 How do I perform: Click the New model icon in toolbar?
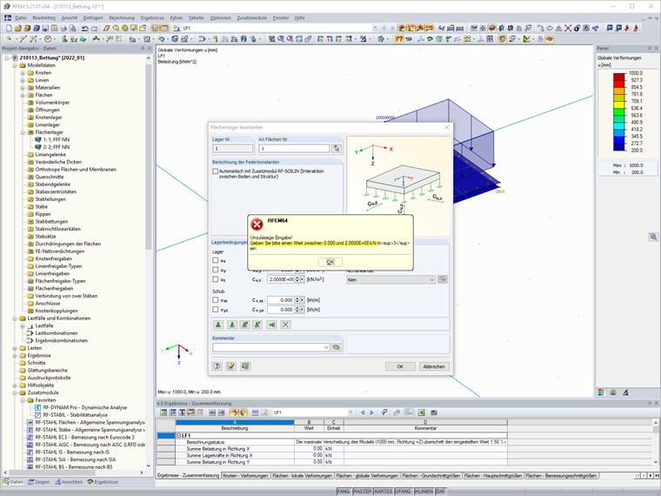(9, 28)
